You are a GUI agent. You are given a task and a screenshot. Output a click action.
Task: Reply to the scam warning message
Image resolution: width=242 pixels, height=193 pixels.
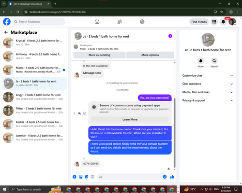click(x=79, y=113)
